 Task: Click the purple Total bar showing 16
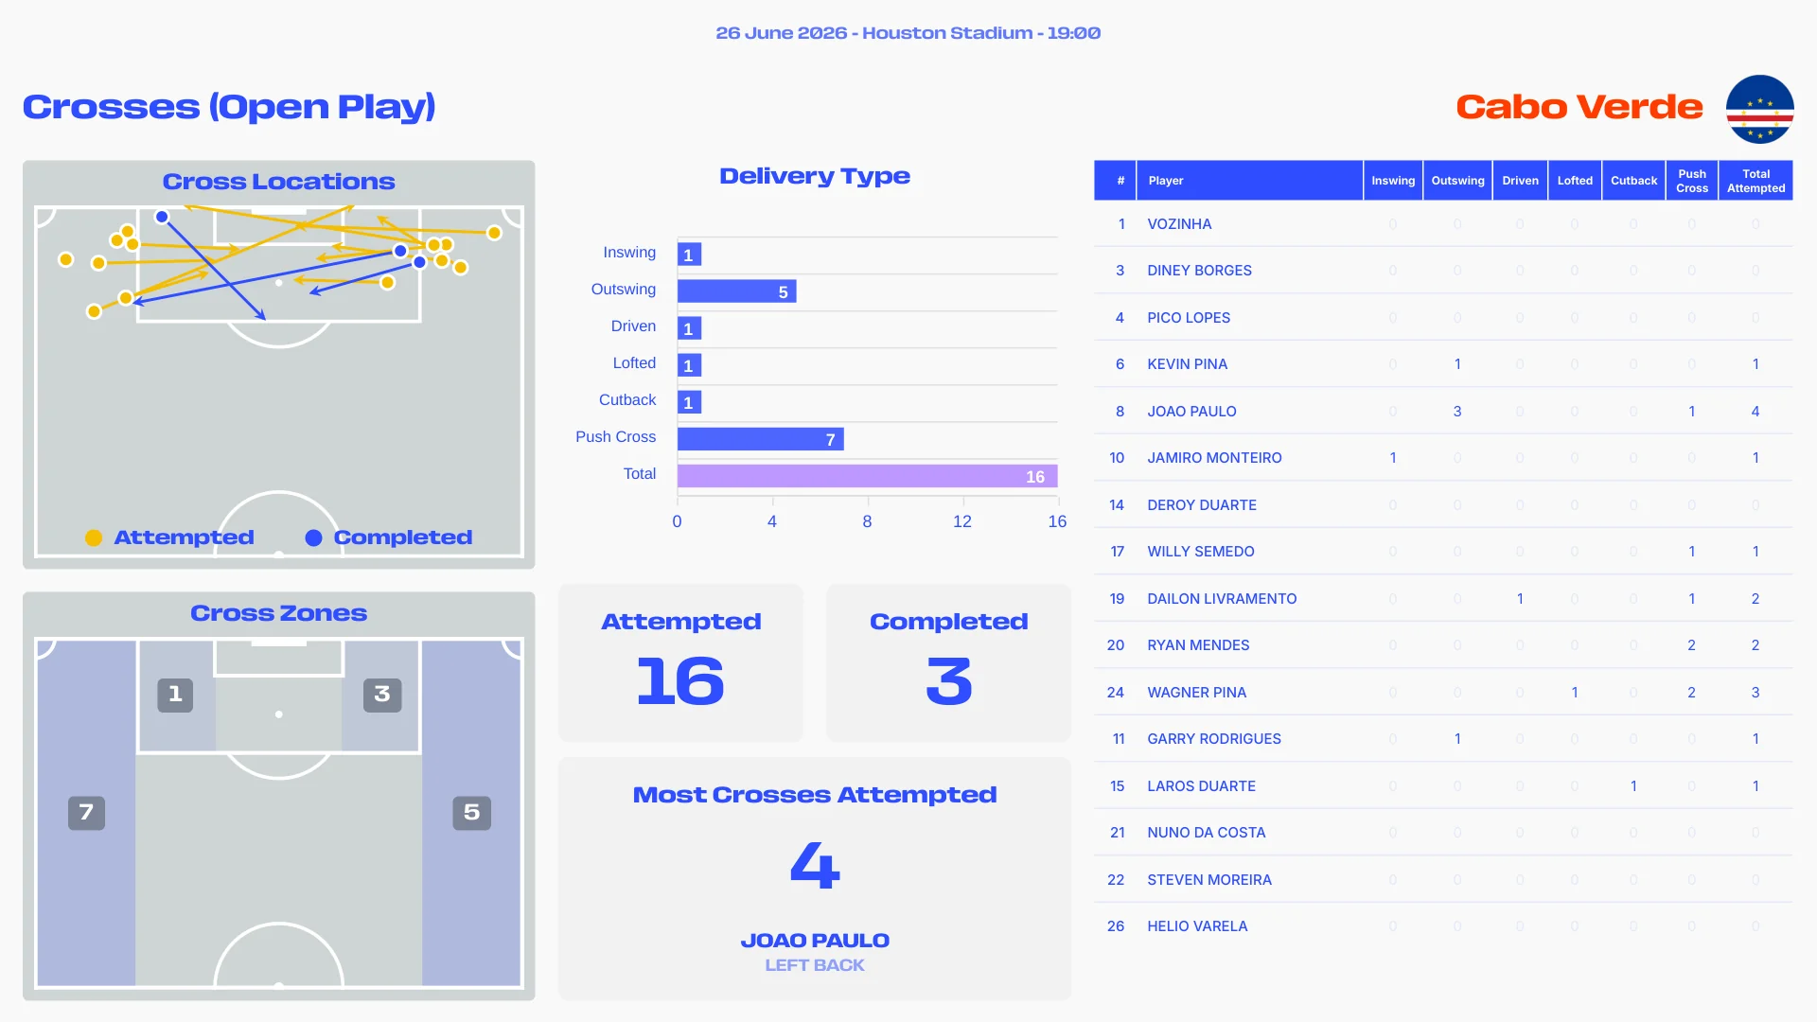point(867,476)
